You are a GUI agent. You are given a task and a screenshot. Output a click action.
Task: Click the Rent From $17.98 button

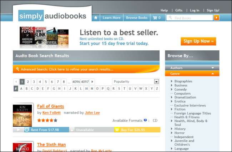46,130
